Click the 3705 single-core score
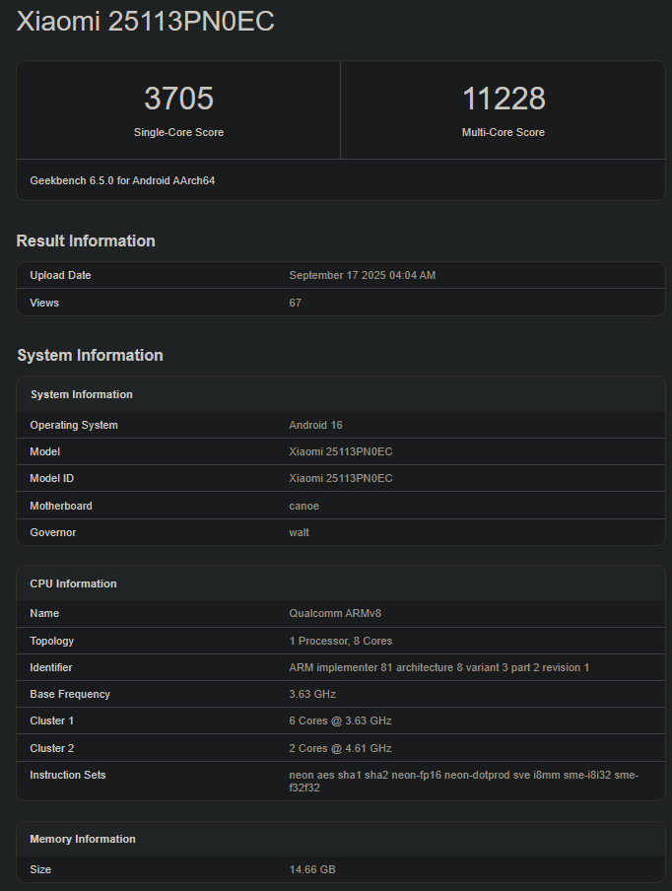 click(178, 99)
